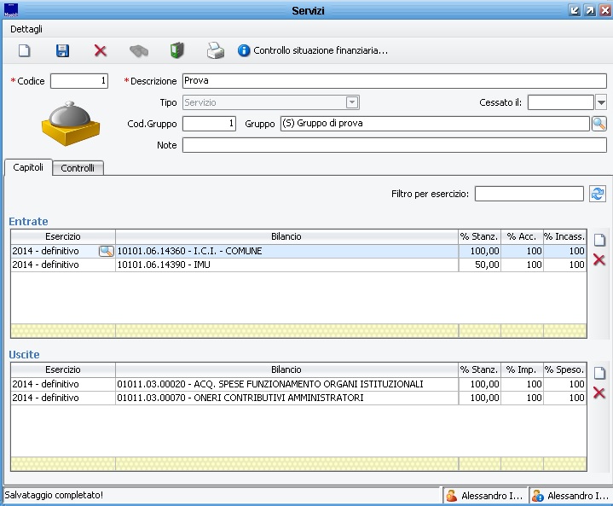The image size is (613, 506).
Task: Click the green book toolbar icon
Action: coord(177,50)
